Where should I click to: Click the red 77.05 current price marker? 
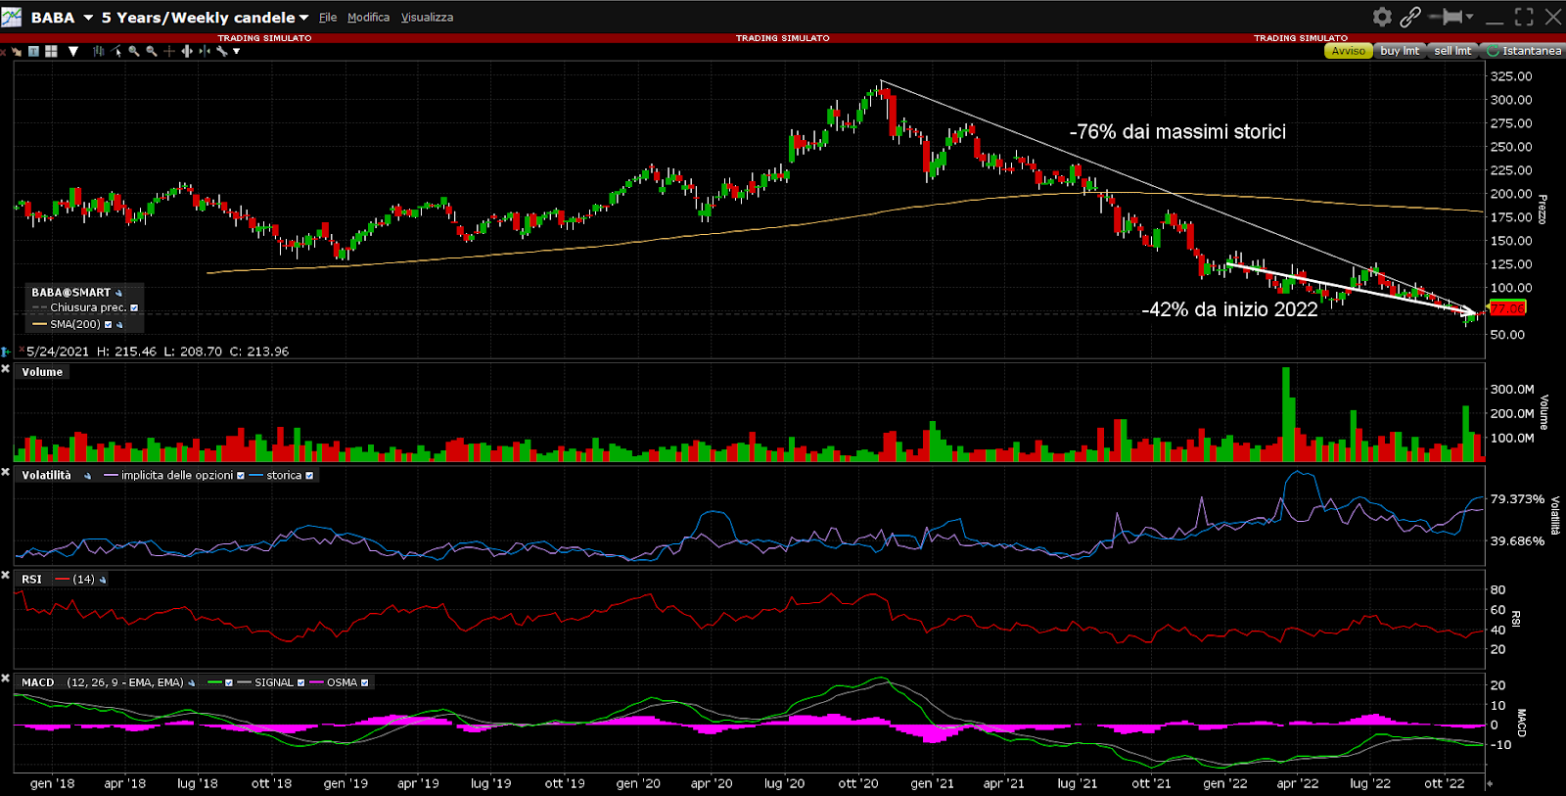click(x=1507, y=308)
